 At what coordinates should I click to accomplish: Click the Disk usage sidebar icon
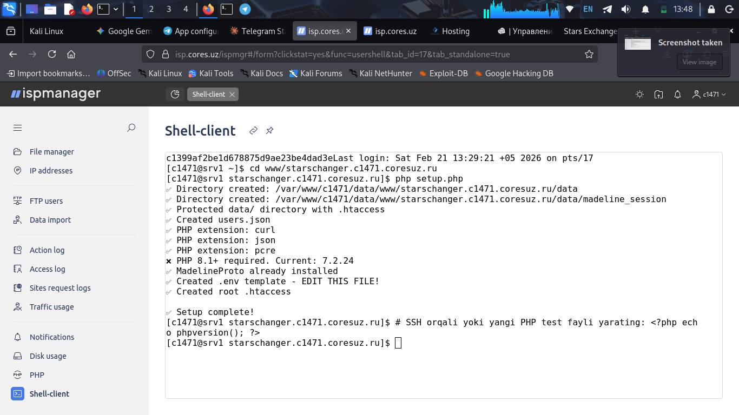(18, 356)
